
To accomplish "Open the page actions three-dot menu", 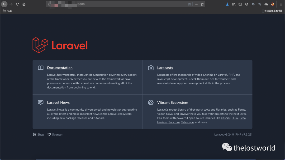I will point(197,4).
